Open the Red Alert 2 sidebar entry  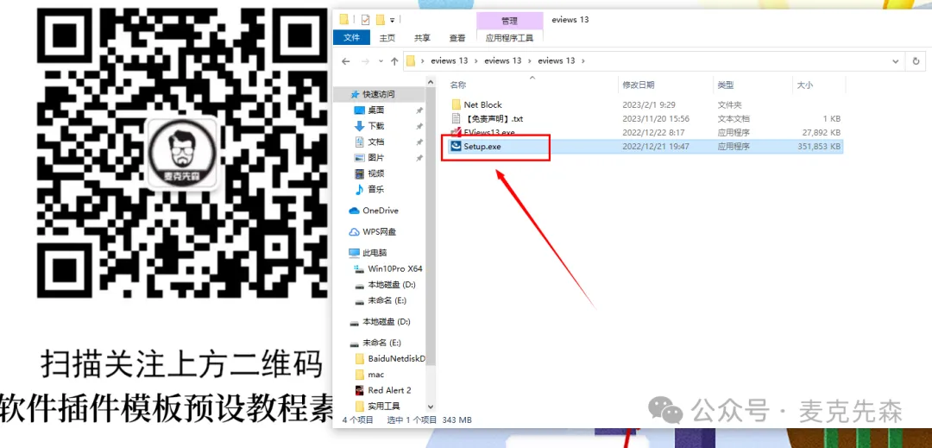pos(389,390)
